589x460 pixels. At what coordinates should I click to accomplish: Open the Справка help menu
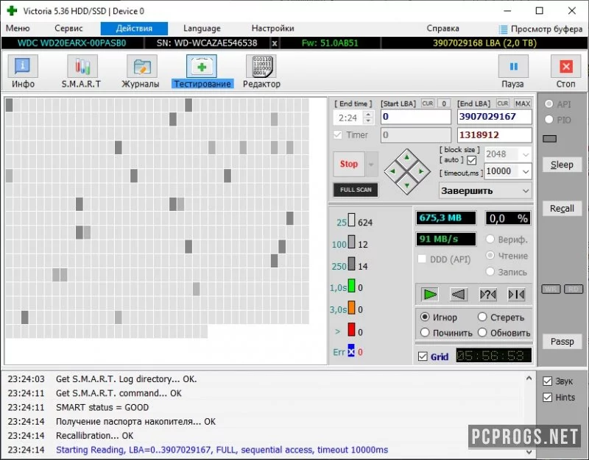442,29
